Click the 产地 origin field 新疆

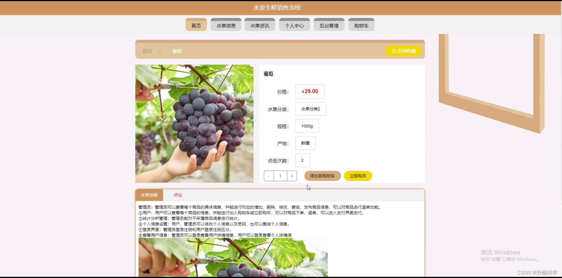pyautogui.click(x=305, y=143)
